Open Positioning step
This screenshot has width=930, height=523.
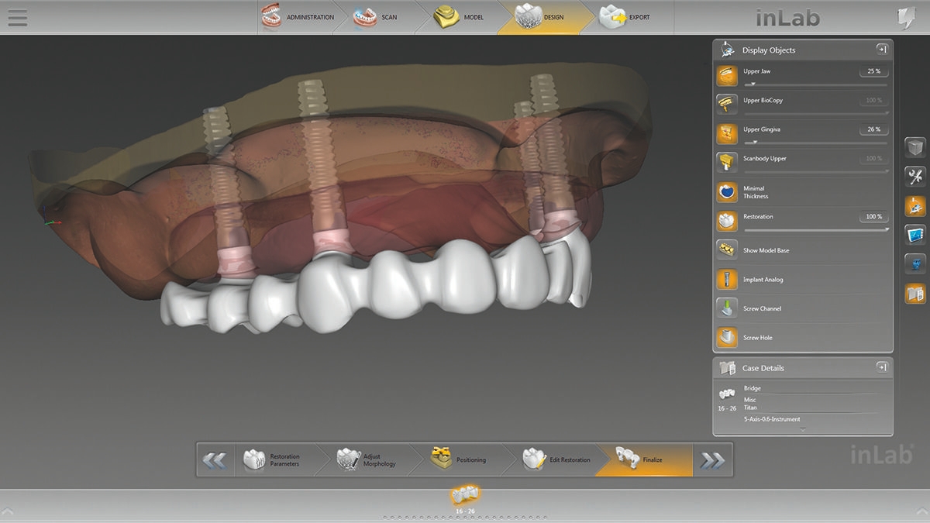click(463, 460)
